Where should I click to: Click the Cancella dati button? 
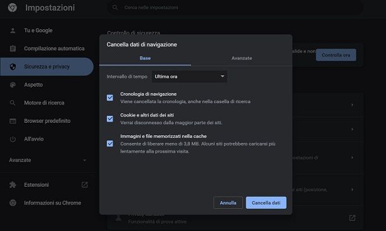point(266,203)
